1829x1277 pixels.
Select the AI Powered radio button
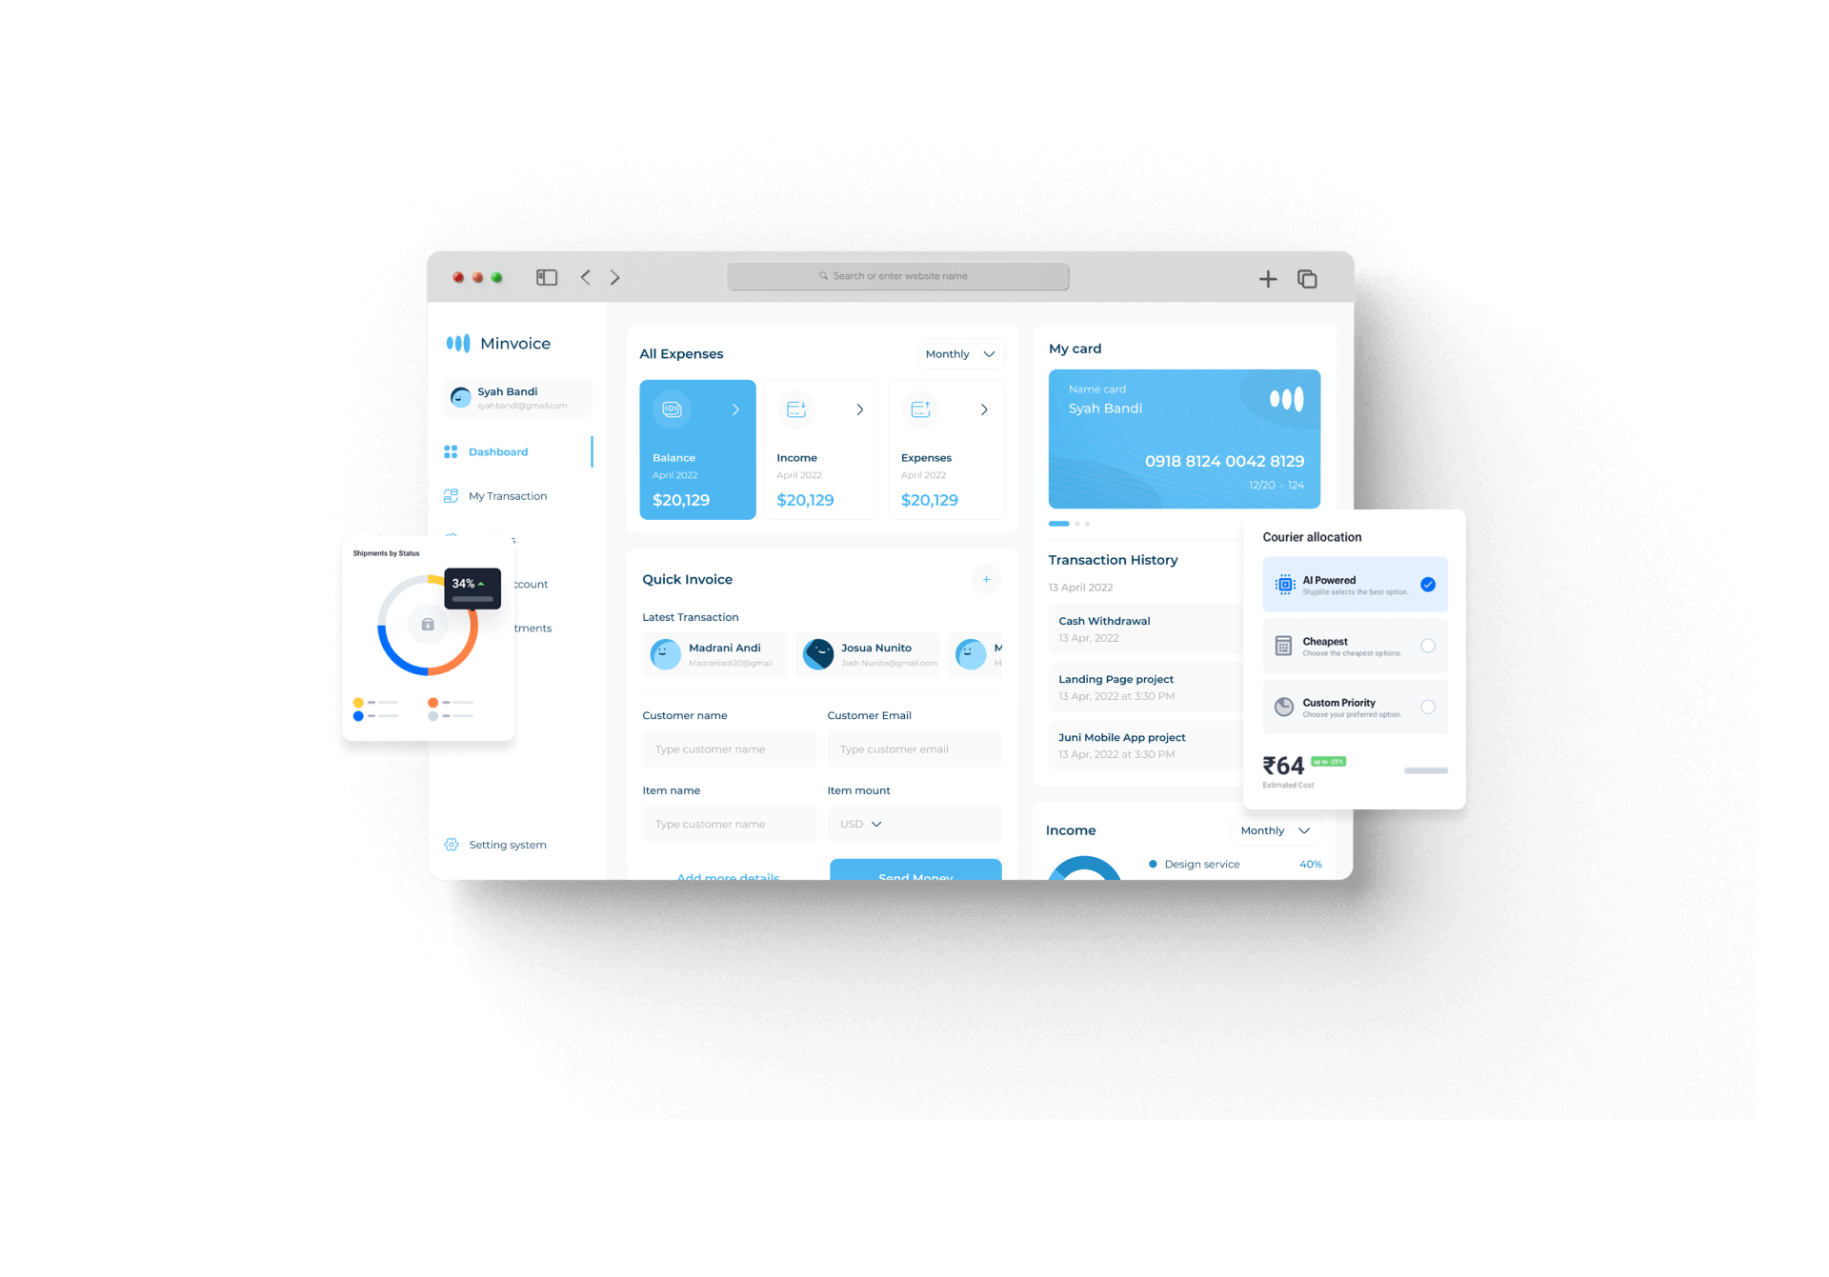tap(1429, 588)
